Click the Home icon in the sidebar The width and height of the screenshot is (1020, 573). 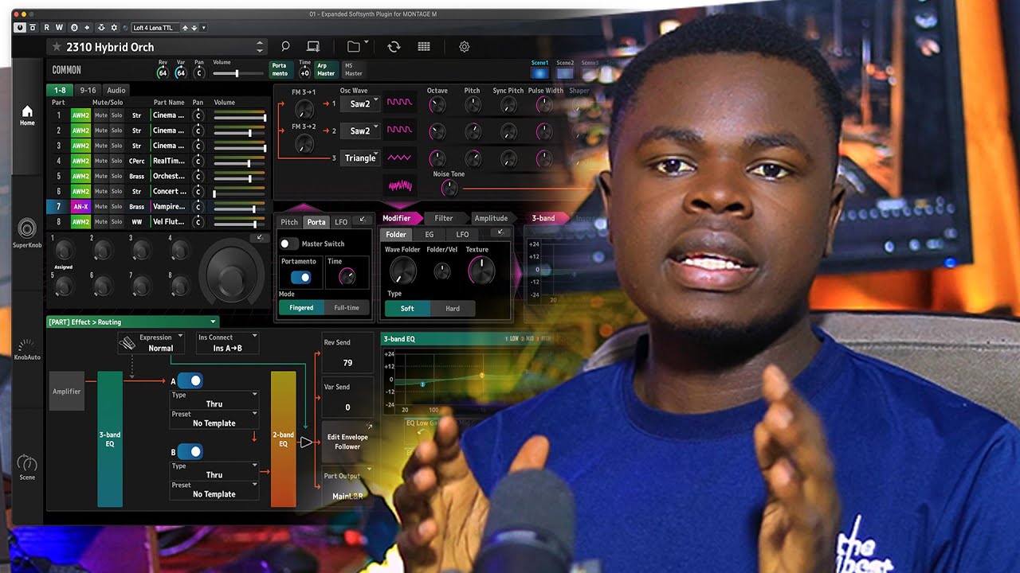pos(27,115)
